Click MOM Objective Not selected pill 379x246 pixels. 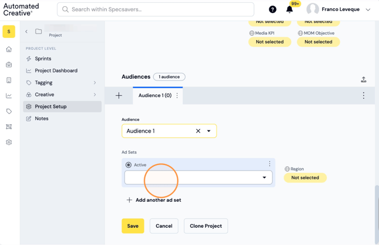(318, 41)
